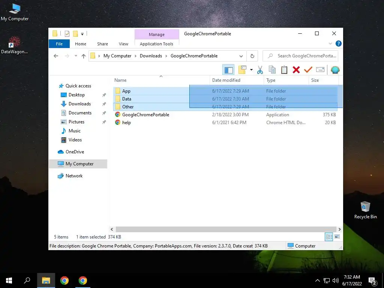Go back with the left arrow
Viewport: 384px width, 288px height.
[56, 56]
